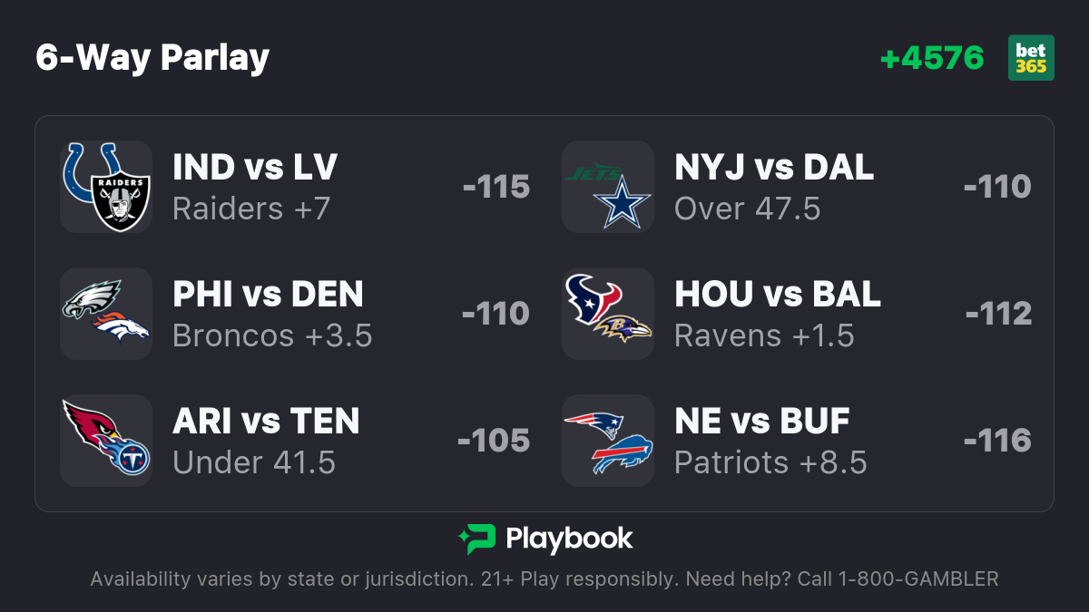The image size is (1089, 612).
Task: Click the Patriots +8.5 odds of -116
Action: 997,441
